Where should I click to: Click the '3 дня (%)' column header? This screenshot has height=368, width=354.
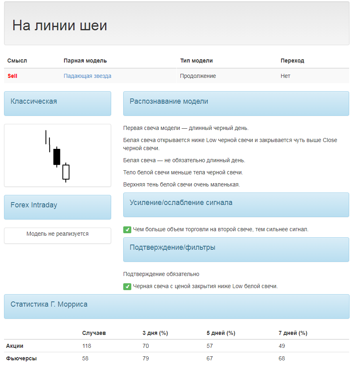(155, 333)
